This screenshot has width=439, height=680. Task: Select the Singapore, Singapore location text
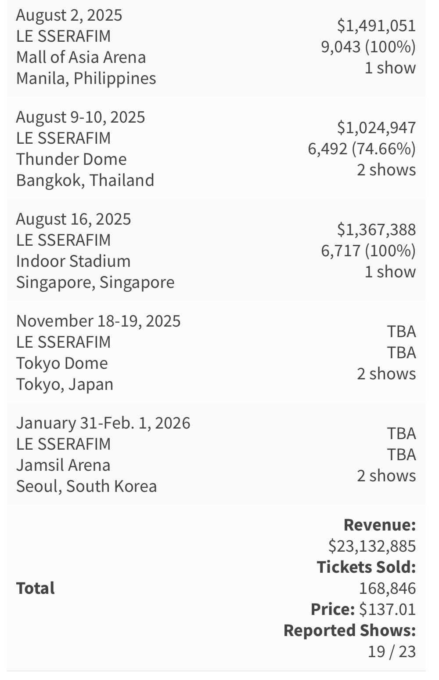[x=95, y=283]
